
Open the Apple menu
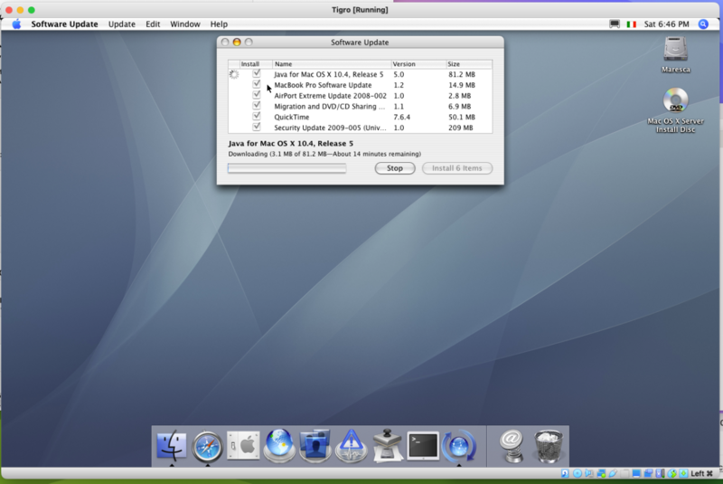(16, 24)
